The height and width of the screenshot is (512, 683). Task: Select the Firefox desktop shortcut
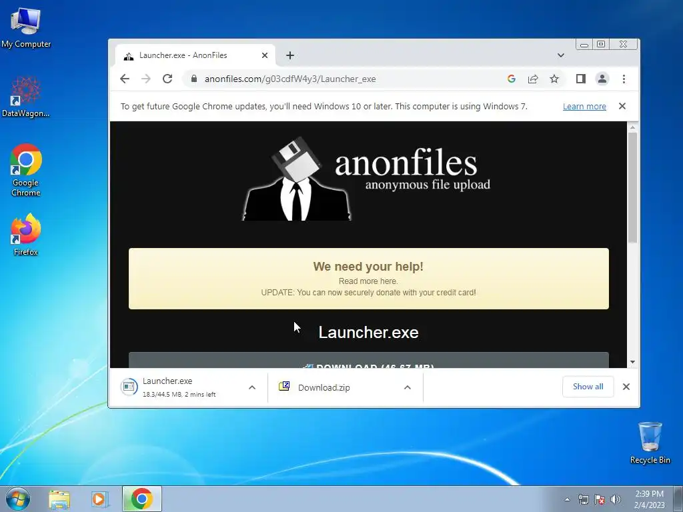tap(26, 234)
